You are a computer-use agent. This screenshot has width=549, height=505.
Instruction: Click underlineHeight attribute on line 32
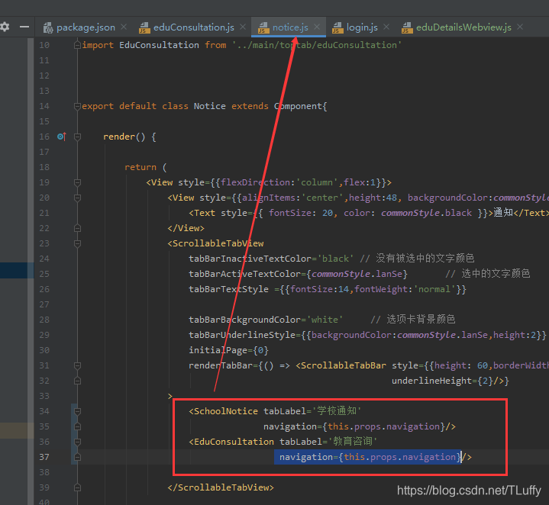(x=431, y=381)
